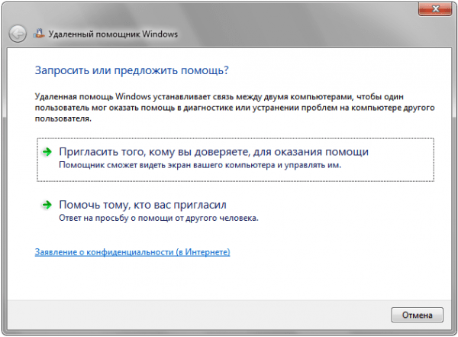Click the Remote Assistance title bar icon
Screen dimensions: 458x337
(39, 34)
